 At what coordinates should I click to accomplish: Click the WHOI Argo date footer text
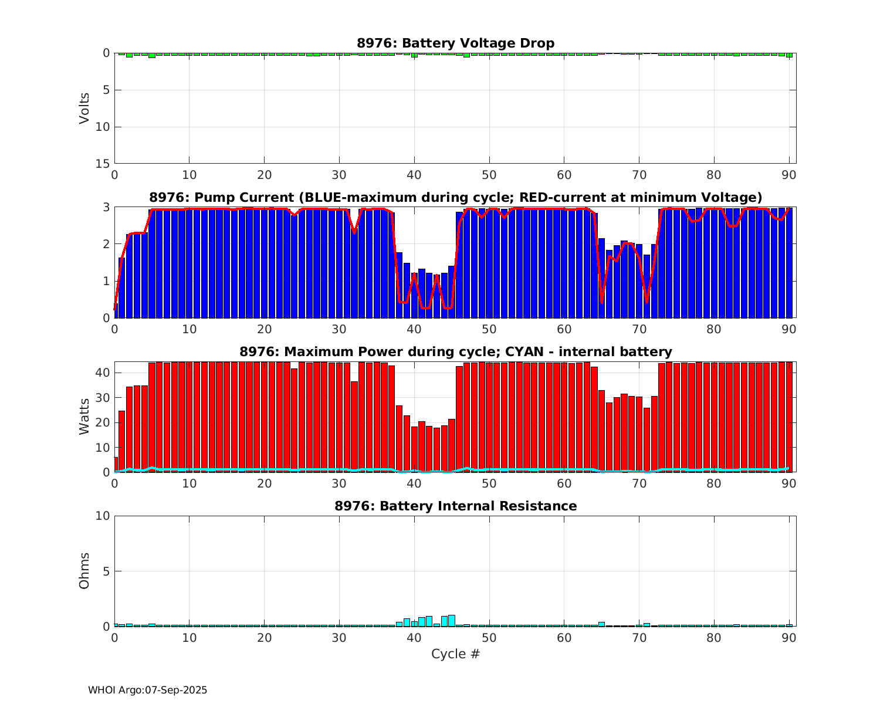point(147,691)
